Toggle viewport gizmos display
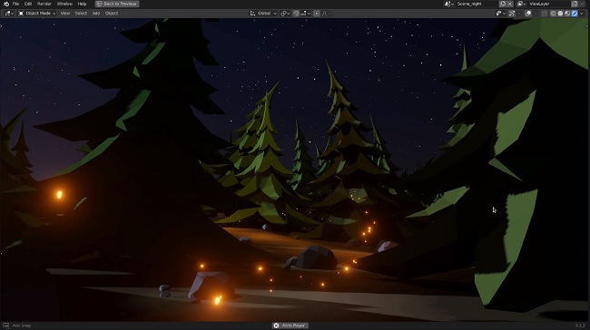Viewport: 590px width, 330px height. coord(512,14)
